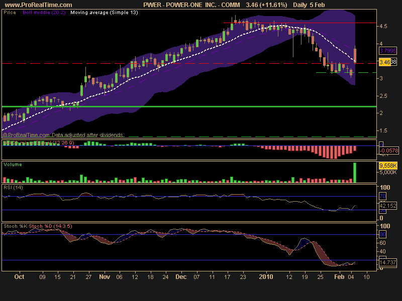
Task: Click the thick green horizontal support line
Action: (189, 106)
